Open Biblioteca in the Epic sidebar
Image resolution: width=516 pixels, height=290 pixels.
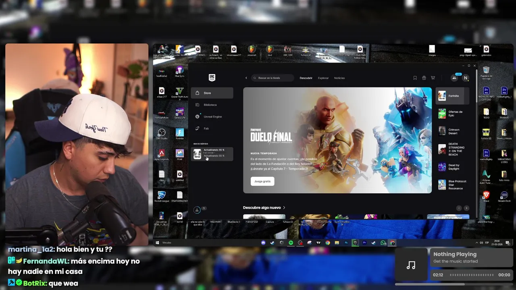pos(212,105)
